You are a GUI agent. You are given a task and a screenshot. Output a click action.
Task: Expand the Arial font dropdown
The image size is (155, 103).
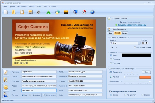(139, 43)
